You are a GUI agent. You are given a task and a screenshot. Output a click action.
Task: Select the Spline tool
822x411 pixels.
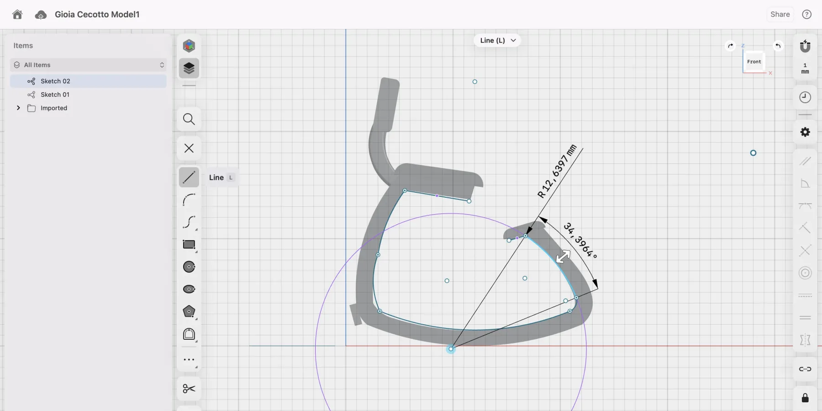189,222
